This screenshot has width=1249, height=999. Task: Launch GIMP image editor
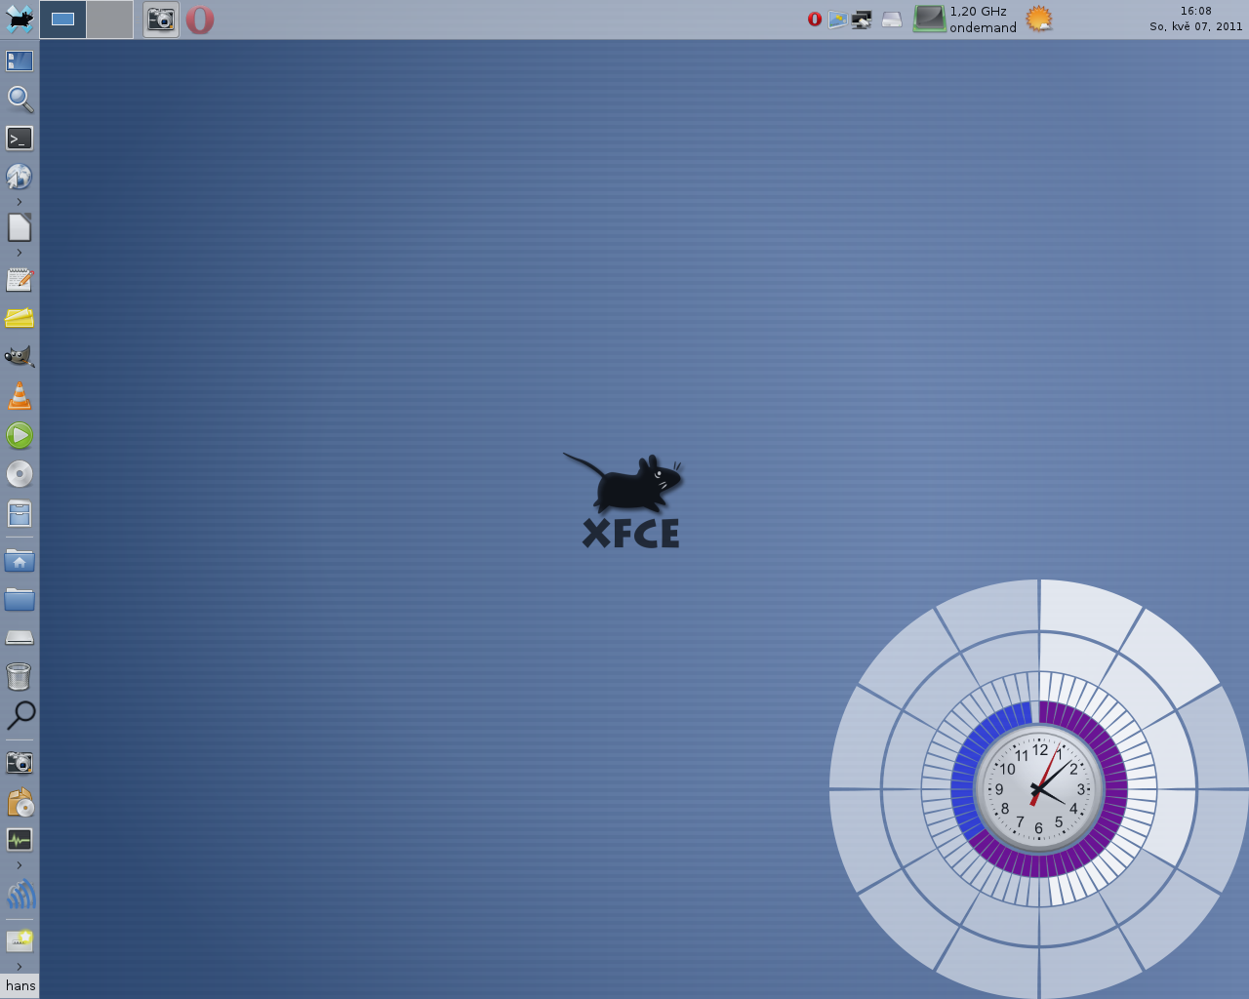(20, 357)
